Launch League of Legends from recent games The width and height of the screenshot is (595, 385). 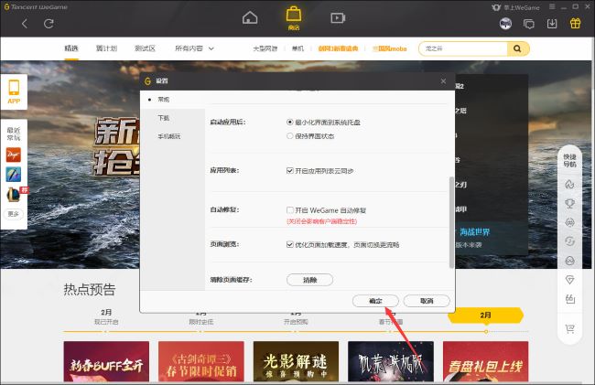point(14,194)
